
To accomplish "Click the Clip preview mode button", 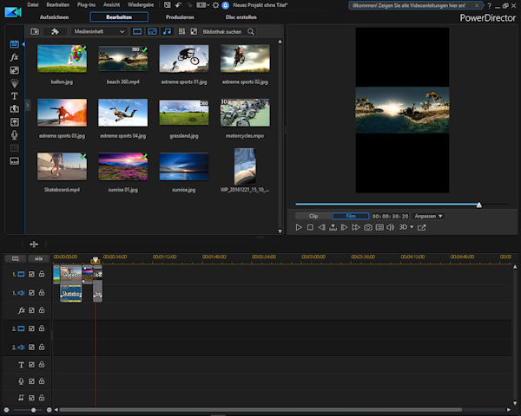I will pos(313,216).
